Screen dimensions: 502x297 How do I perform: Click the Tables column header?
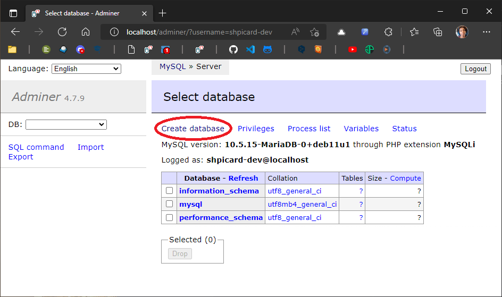tap(352, 178)
